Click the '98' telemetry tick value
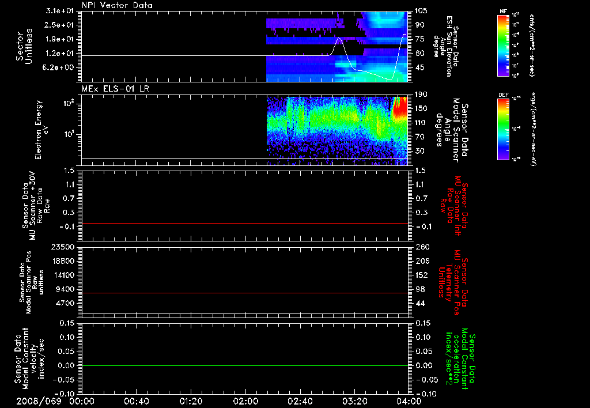 pyautogui.click(x=420, y=289)
